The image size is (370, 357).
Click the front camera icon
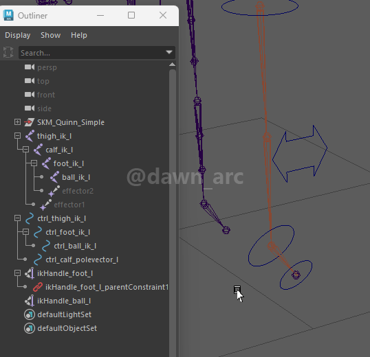pos(30,95)
